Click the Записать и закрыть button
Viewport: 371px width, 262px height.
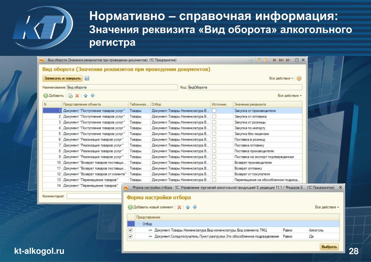coord(62,78)
